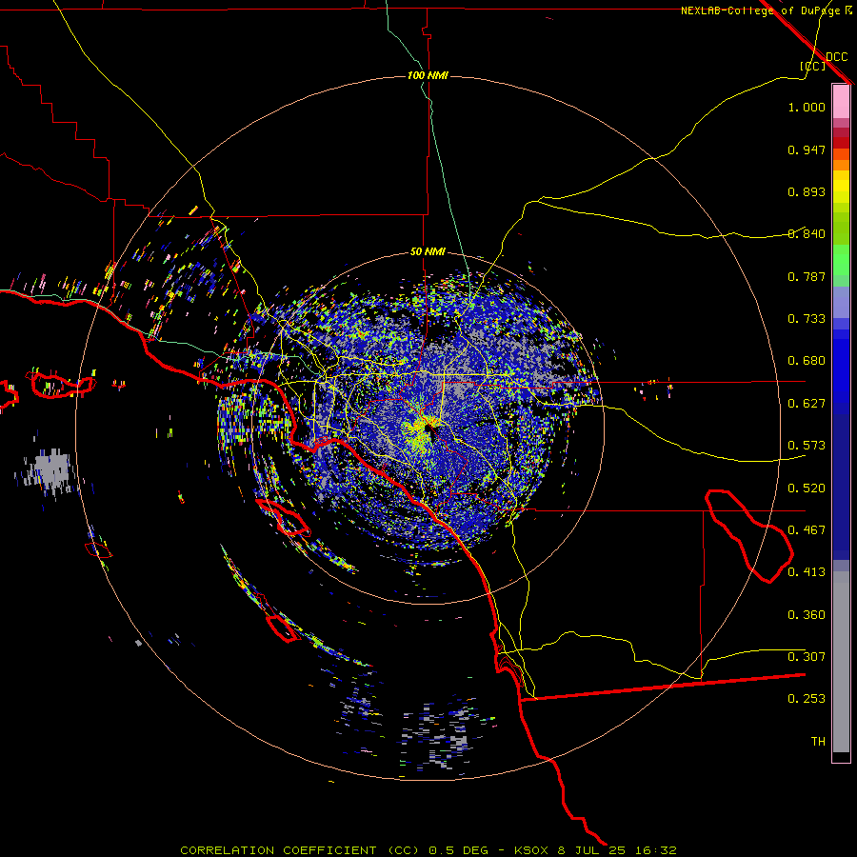Click the 0.893 scale value
The height and width of the screenshot is (857, 857).
coord(807,191)
